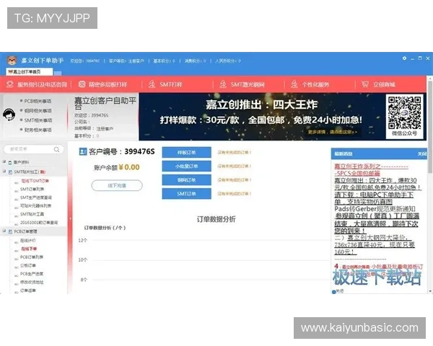The image size is (433, 346).
Task: Click the menu search input field
Action: click(34, 149)
